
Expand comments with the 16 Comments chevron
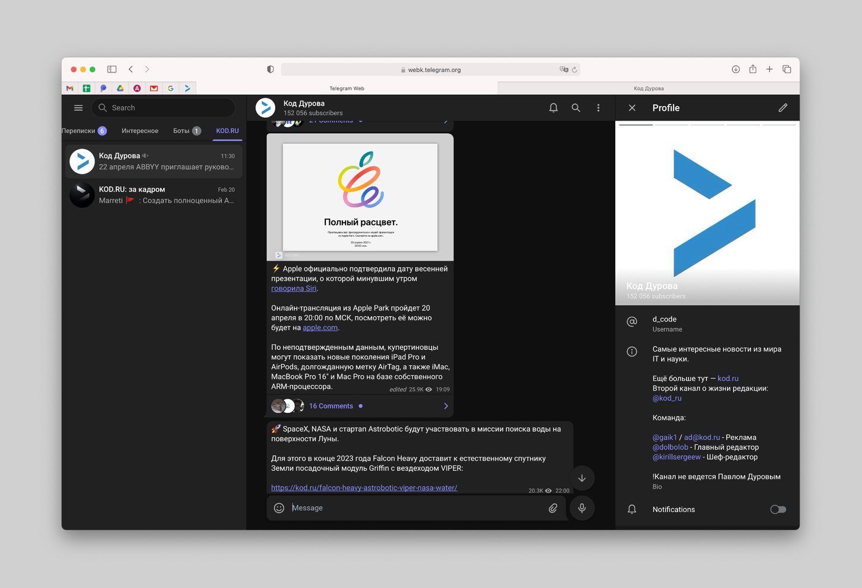coord(446,406)
